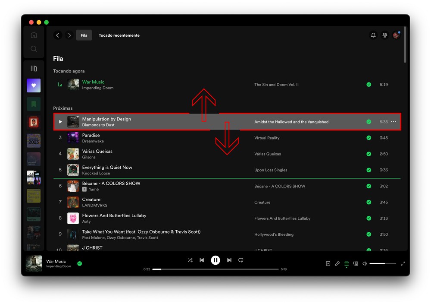The width and height of the screenshot is (431, 304).
Task: Select the Fila tab
Action: [84, 35]
